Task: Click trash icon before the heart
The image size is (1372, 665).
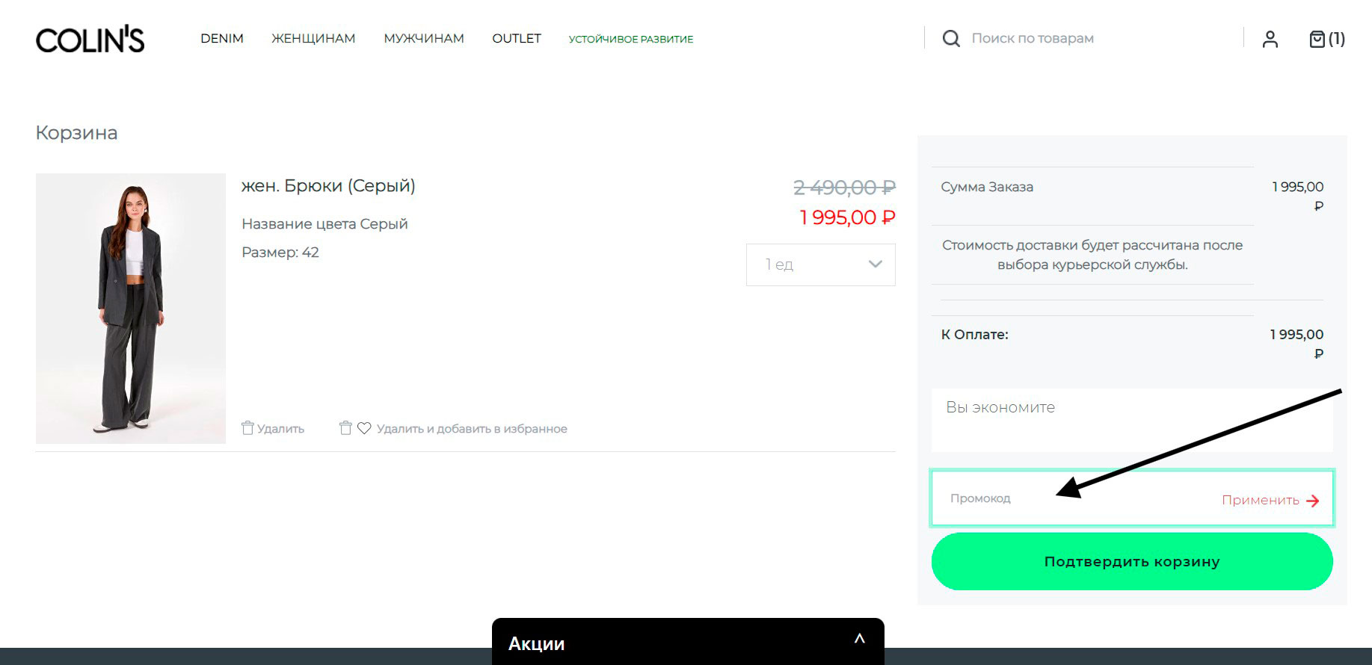Action: 345,428
